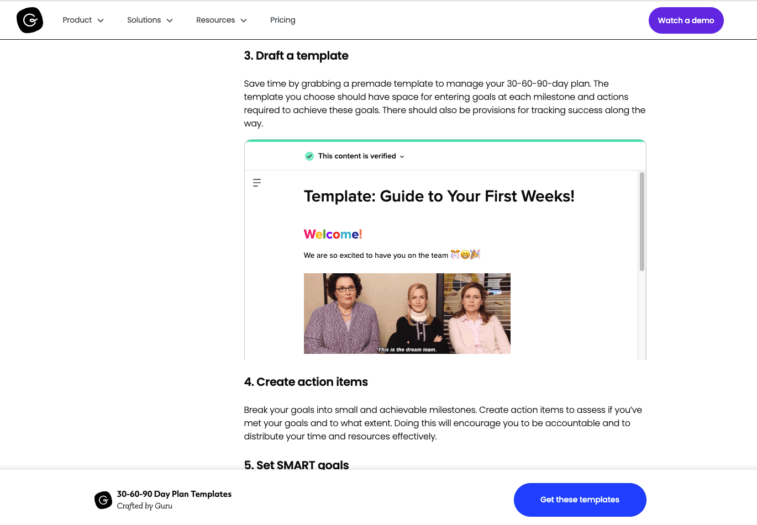Image resolution: width=757 pixels, height=525 pixels.
Task: Click the Guru logo in the header
Action: pyautogui.click(x=30, y=20)
